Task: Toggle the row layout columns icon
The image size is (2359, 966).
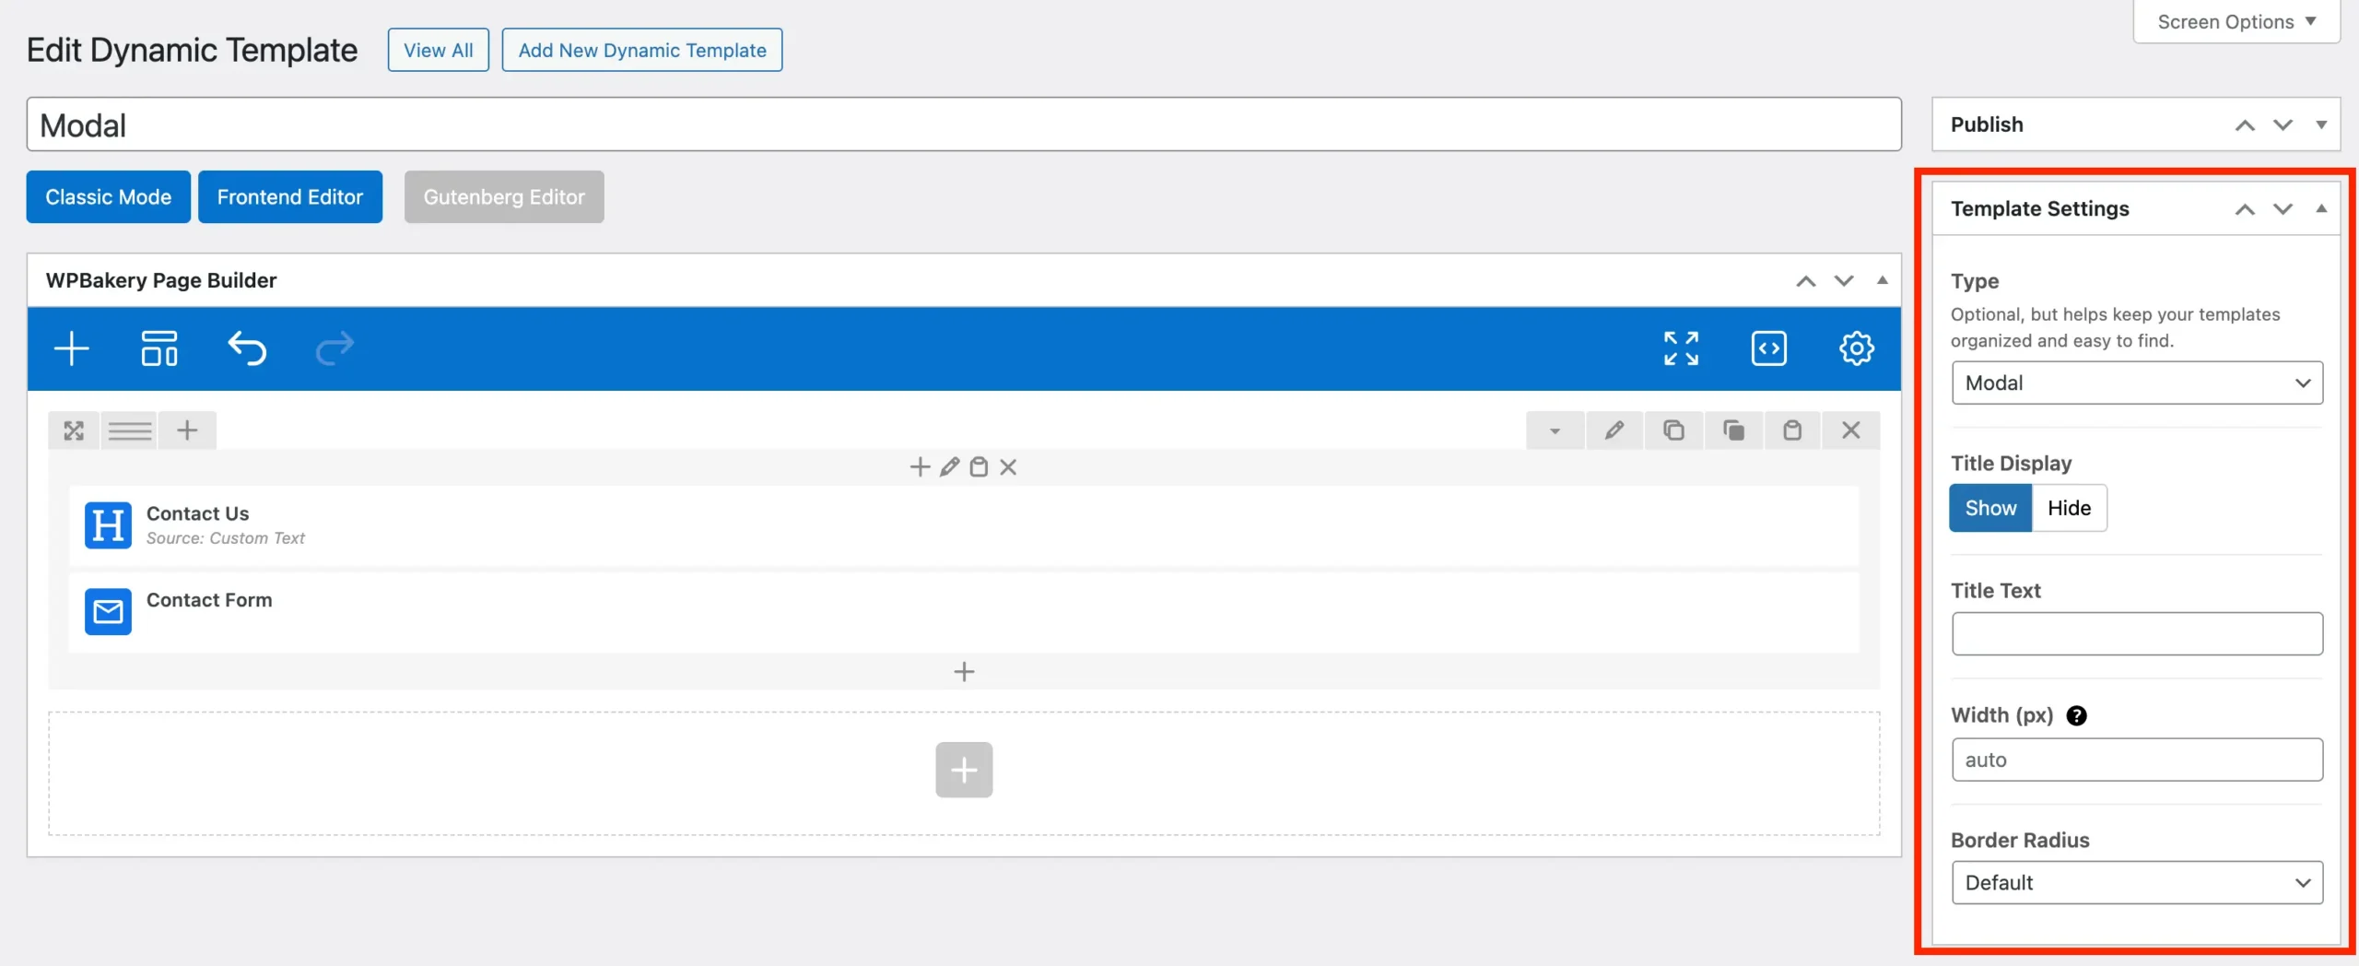Action: point(130,430)
